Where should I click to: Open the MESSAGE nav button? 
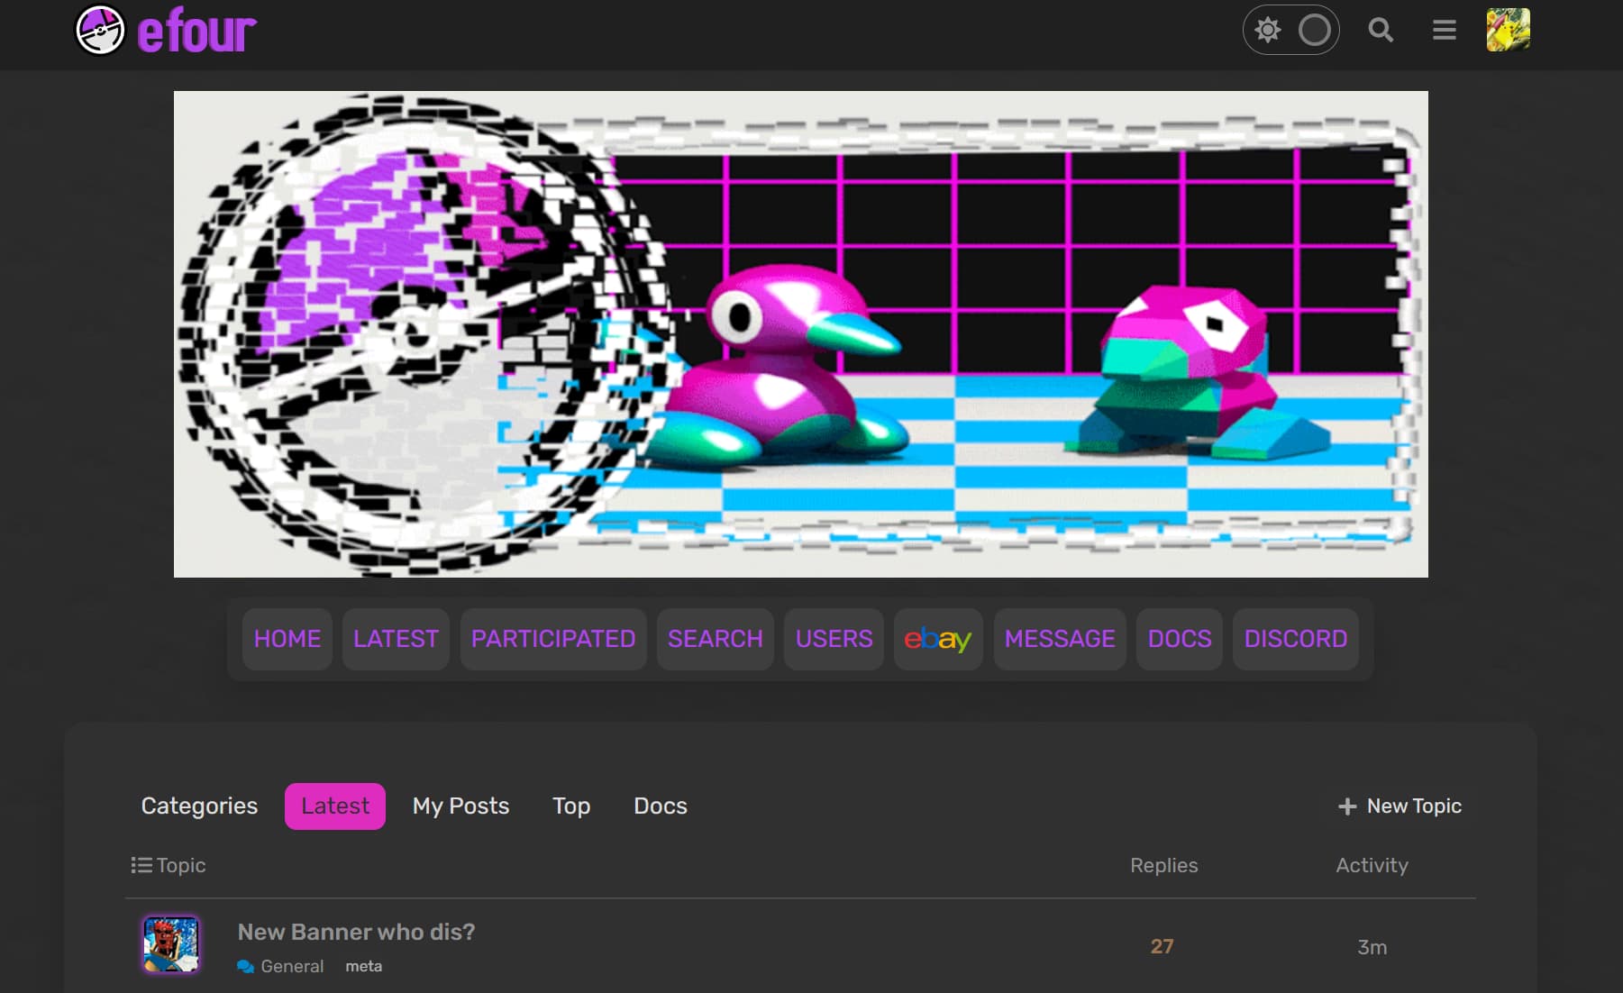pyautogui.click(x=1060, y=639)
